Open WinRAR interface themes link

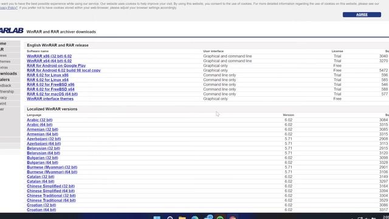(x=50, y=99)
